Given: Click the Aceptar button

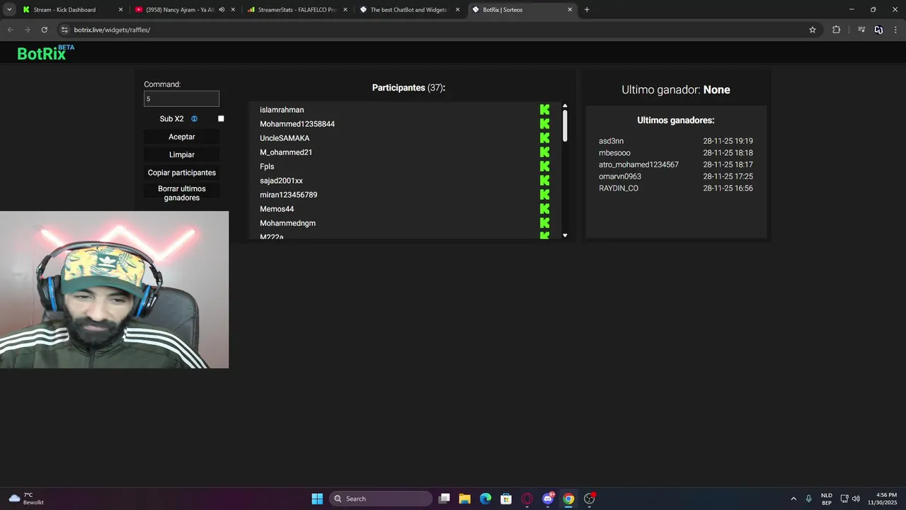Looking at the screenshot, I should coord(182,137).
